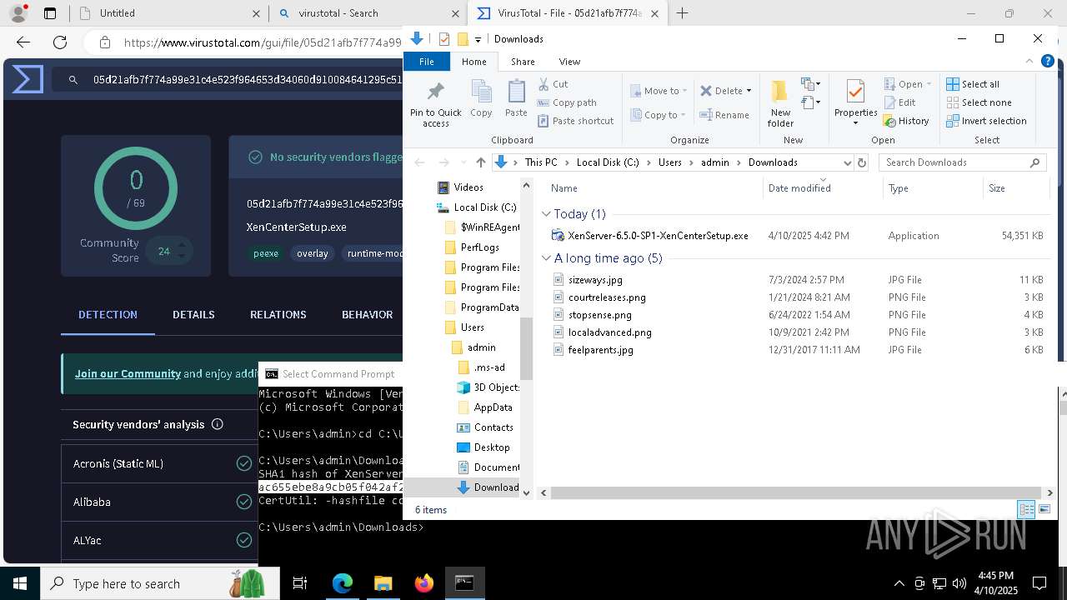
Task: Open the Copy to dropdown
Action: [658, 115]
